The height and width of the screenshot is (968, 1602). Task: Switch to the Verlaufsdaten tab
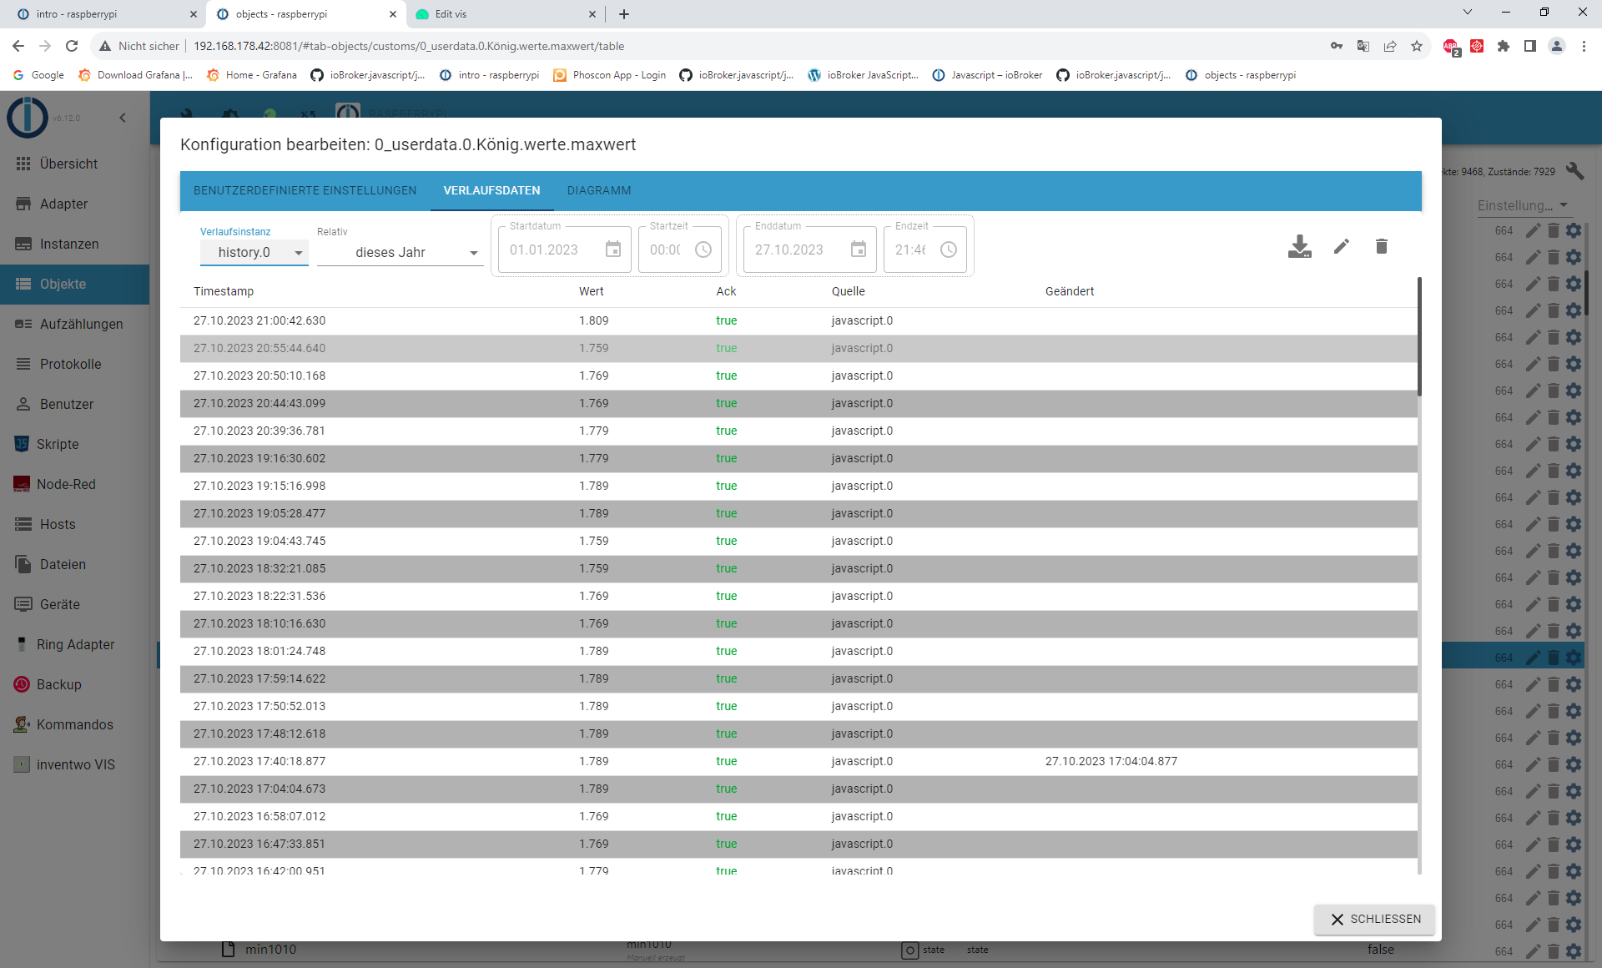click(x=491, y=190)
